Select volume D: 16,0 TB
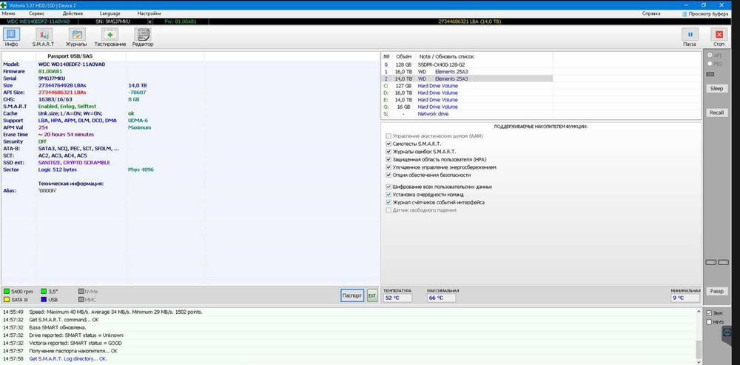The image size is (740, 365). (x=467, y=93)
